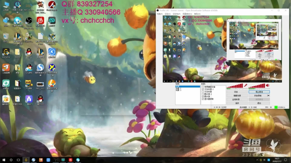Switch to Sogou browser on the taskbar
Viewport: 291px width, 163px height.
click(x=34, y=160)
